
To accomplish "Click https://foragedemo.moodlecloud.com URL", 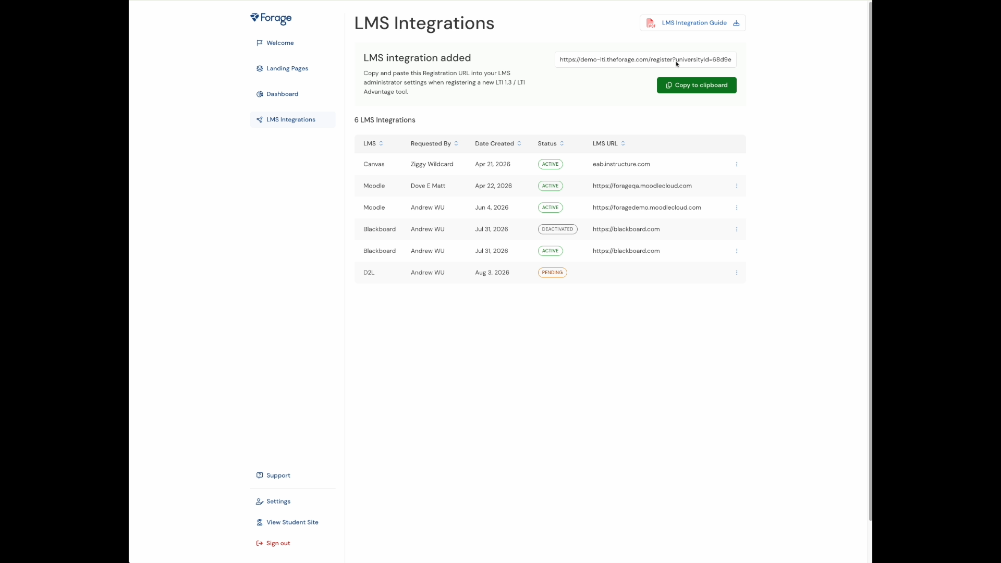I will click(646, 207).
